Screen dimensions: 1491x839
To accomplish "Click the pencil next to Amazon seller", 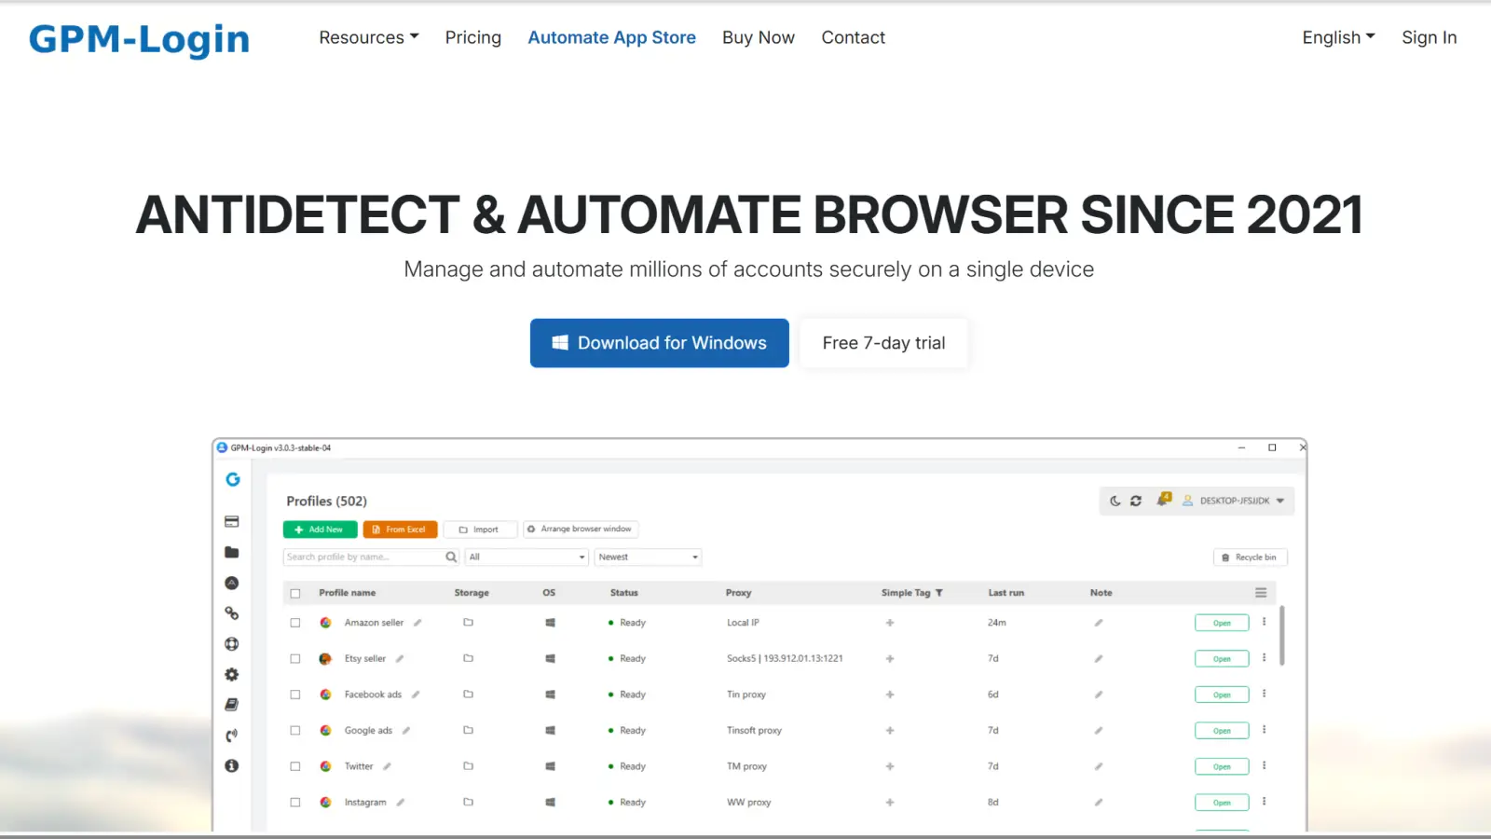I will point(417,623).
